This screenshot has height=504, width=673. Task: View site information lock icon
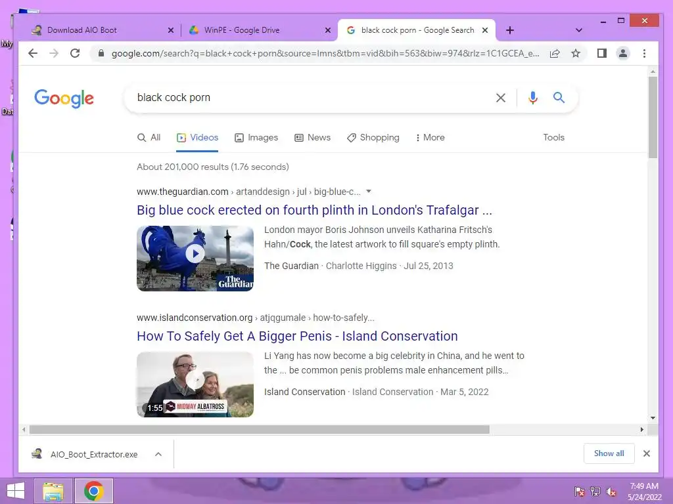coord(101,53)
